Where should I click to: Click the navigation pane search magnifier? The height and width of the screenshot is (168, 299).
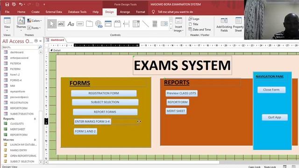click(40, 47)
